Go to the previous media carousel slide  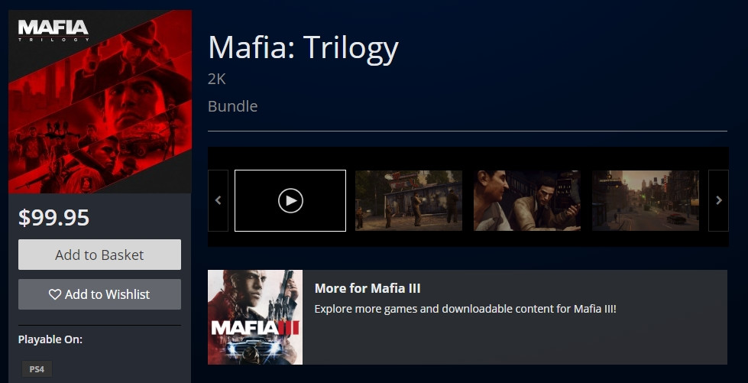(x=218, y=200)
